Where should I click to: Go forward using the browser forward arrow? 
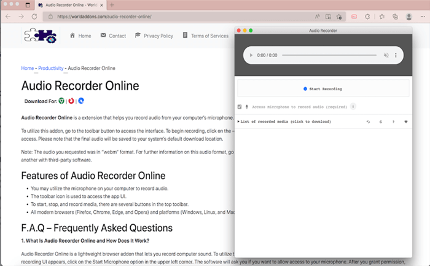21,17
